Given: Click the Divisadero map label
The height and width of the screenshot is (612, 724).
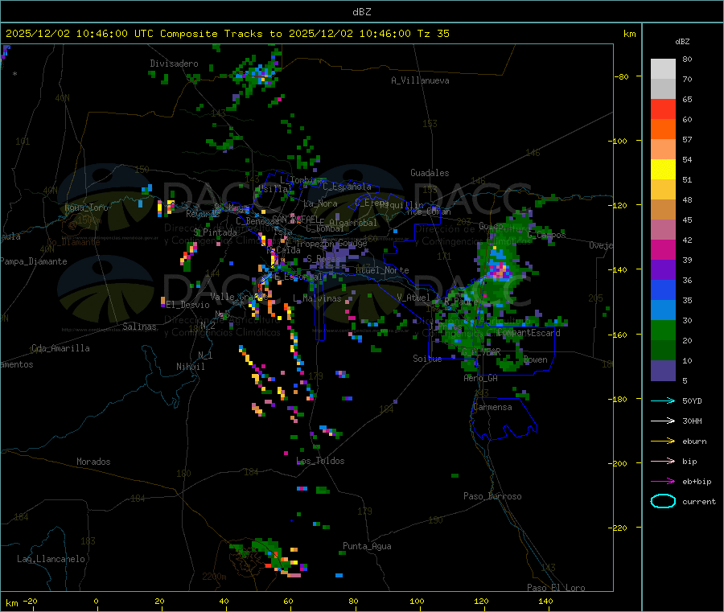Looking at the screenshot, I should pyautogui.click(x=174, y=64).
